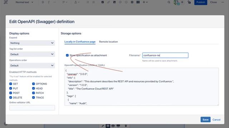Select the centered macro width layout

pos(108,126)
